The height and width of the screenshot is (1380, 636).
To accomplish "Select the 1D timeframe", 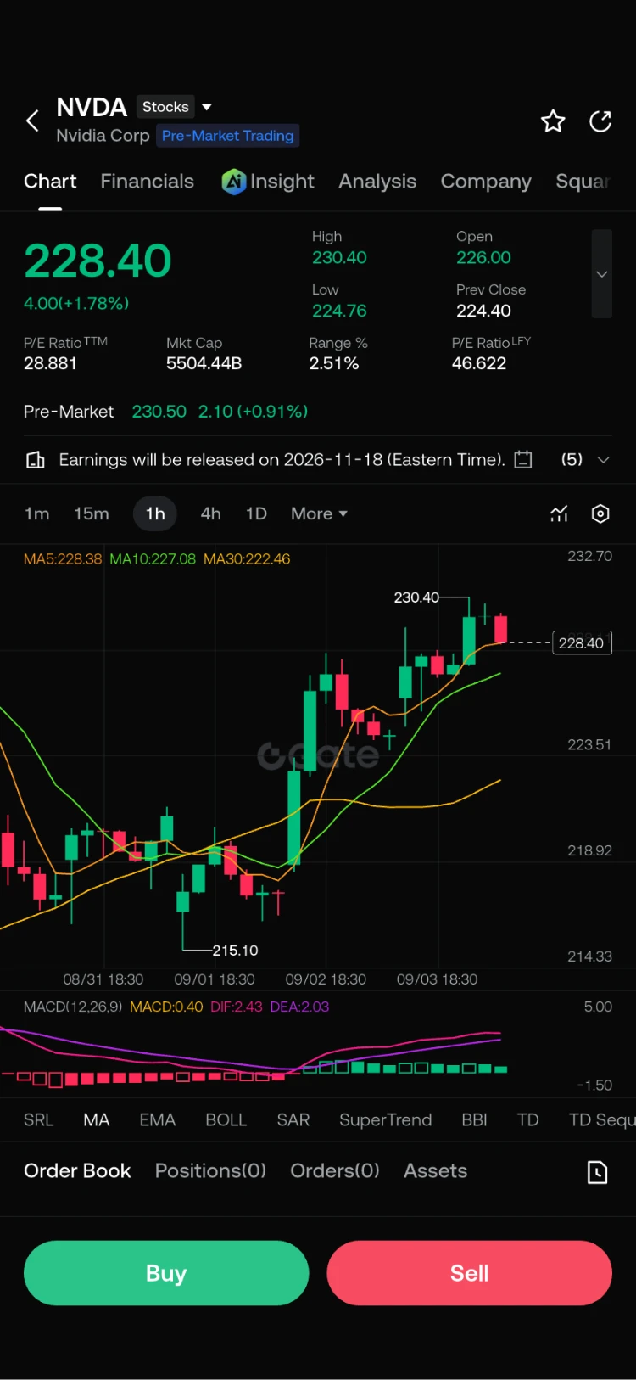I will coord(256,513).
